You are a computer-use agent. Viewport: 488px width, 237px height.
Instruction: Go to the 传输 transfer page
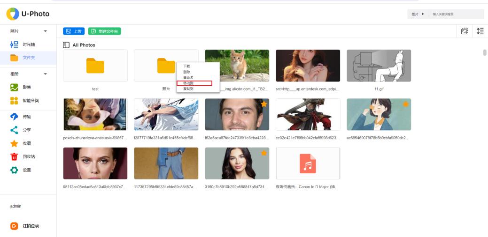27,117
